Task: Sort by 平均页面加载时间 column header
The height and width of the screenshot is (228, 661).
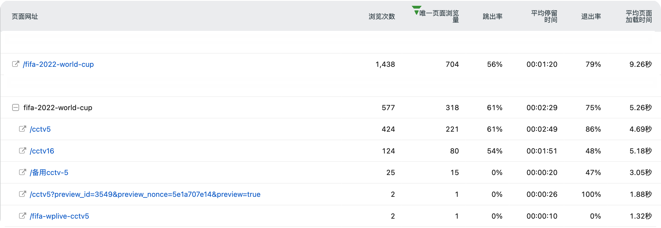Action: point(639,17)
